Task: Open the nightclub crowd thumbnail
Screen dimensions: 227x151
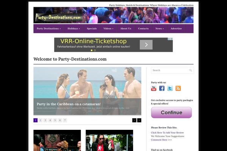Action: [x=57, y=140]
